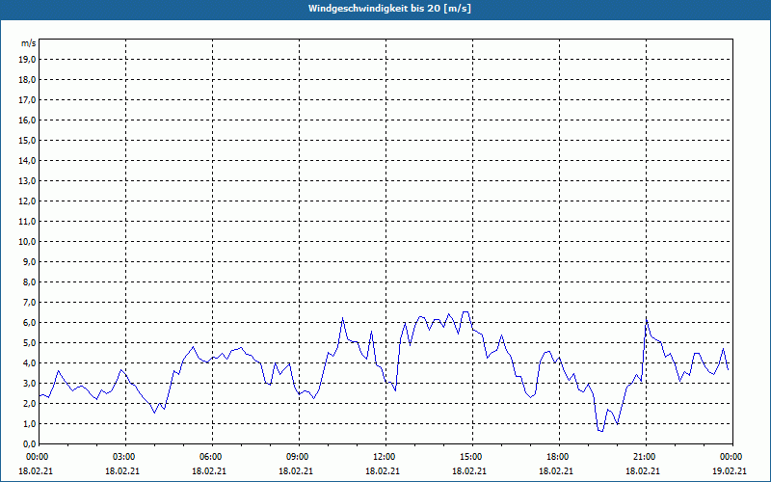
Task: Select the 10,0 y-axis label
Action: pyautogui.click(x=28, y=242)
